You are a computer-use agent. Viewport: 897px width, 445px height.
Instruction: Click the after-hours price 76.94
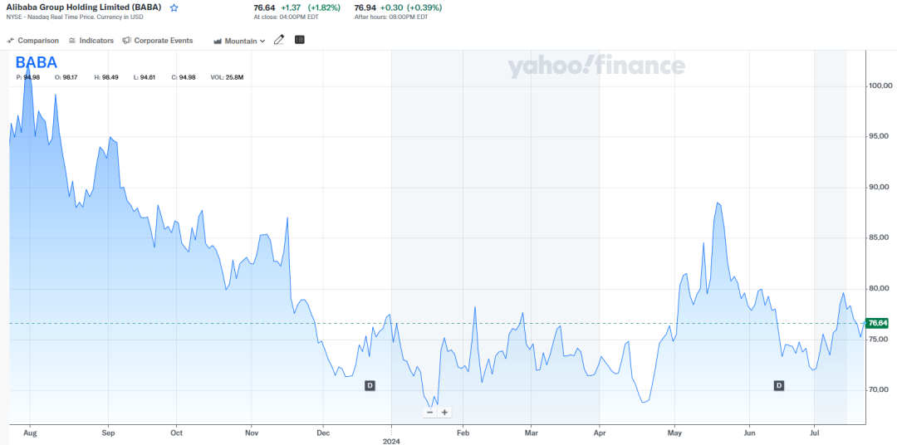pyautogui.click(x=365, y=7)
